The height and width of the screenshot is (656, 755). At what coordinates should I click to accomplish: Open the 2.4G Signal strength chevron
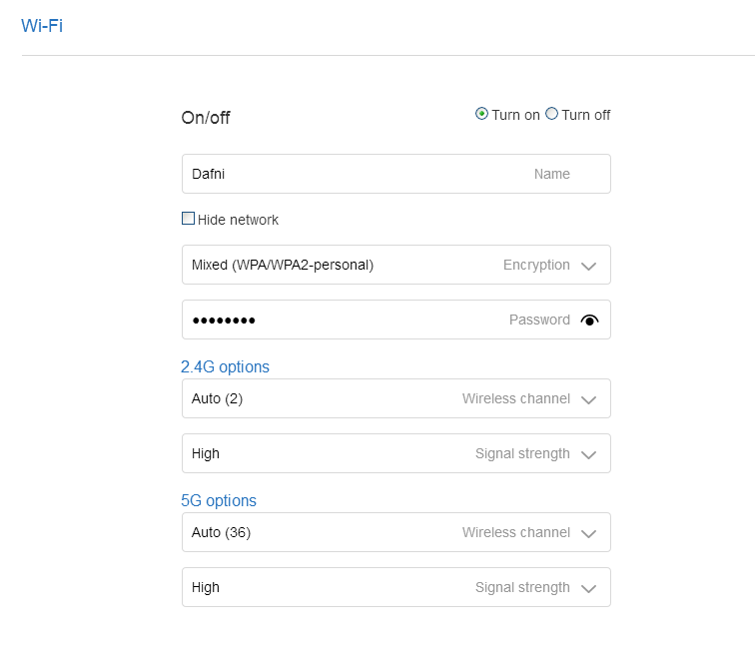(x=588, y=454)
